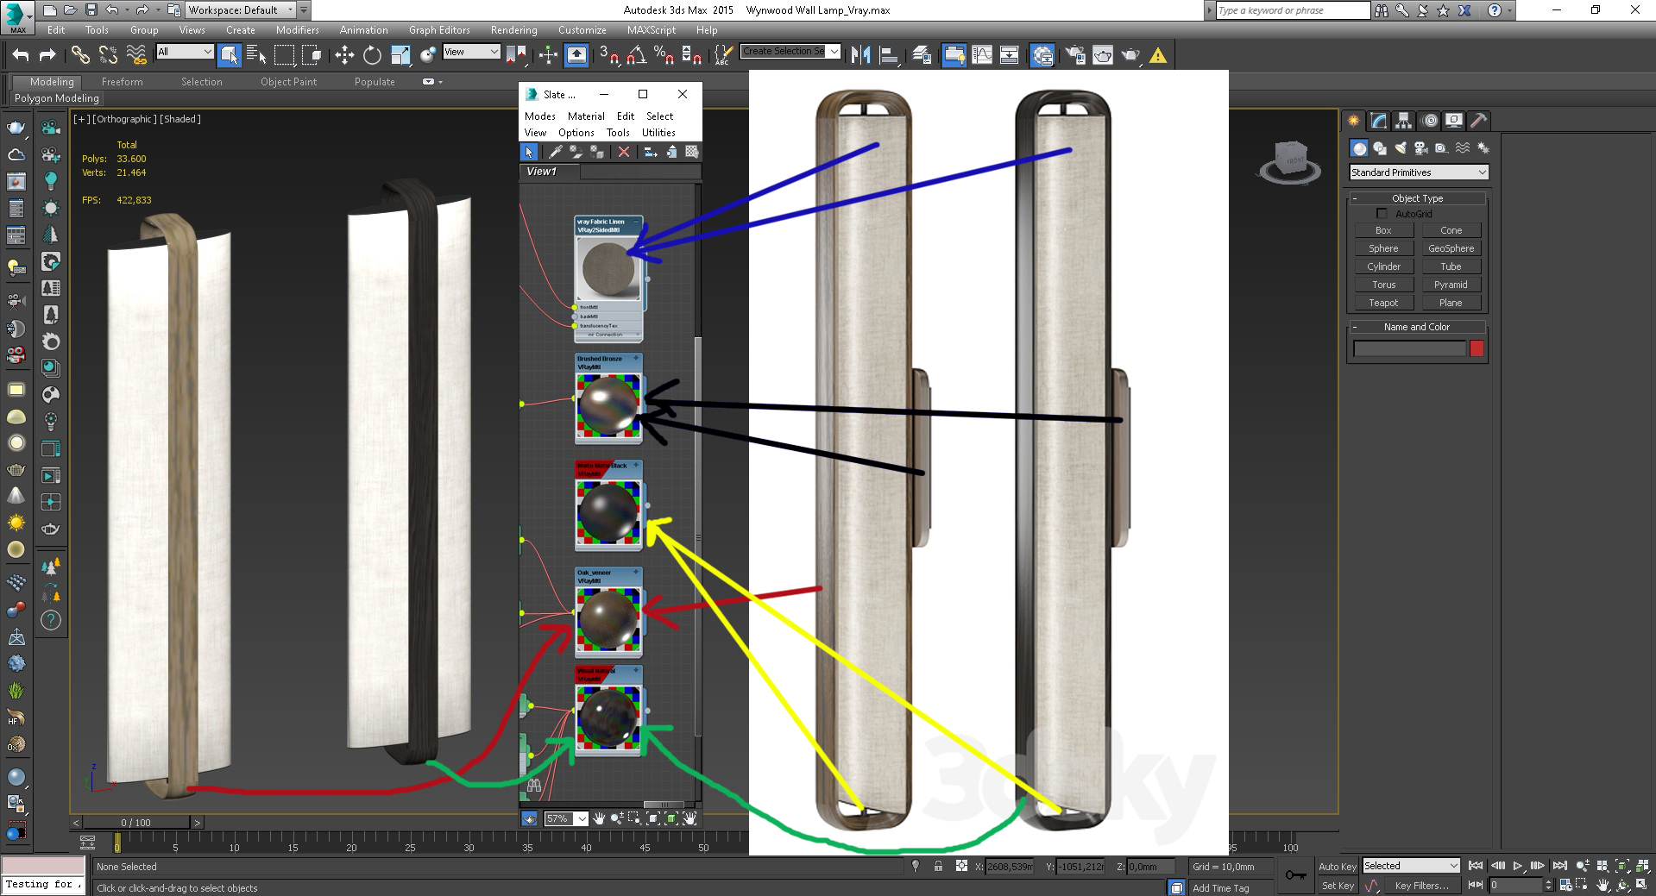Open the Standard Primitives dropdown
Viewport: 1656px width, 896px height.
click(x=1419, y=172)
